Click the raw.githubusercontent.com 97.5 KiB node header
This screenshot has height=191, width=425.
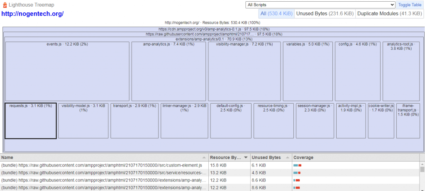point(214,34)
